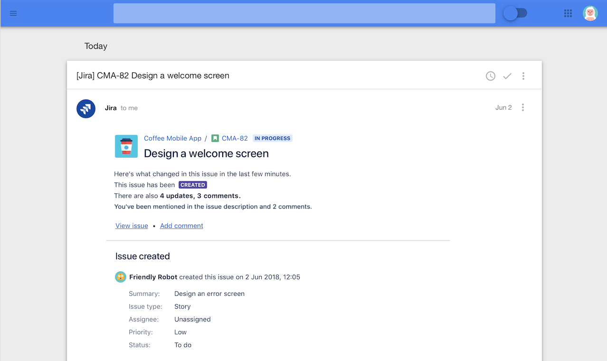Follow the View issue link

tap(132, 226)
